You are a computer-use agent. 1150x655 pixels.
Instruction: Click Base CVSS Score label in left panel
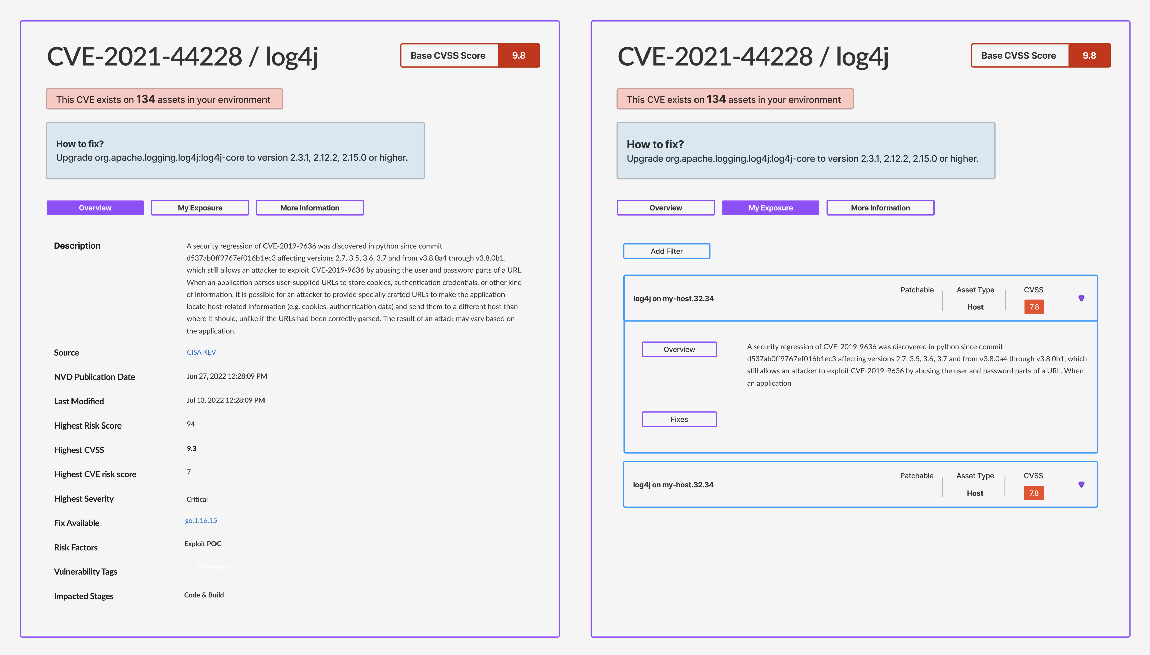[x=448, y=56]
